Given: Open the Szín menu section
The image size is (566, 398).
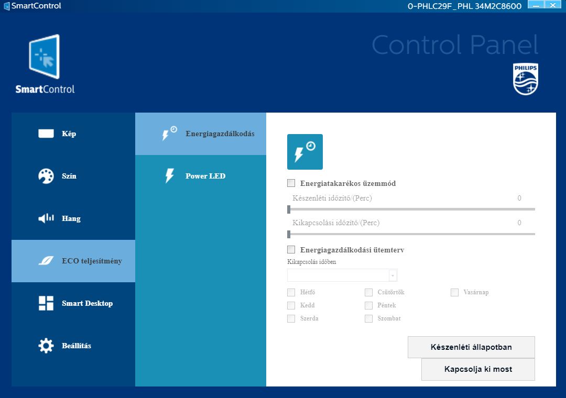Looking at the screenshot, I should 73,176.
